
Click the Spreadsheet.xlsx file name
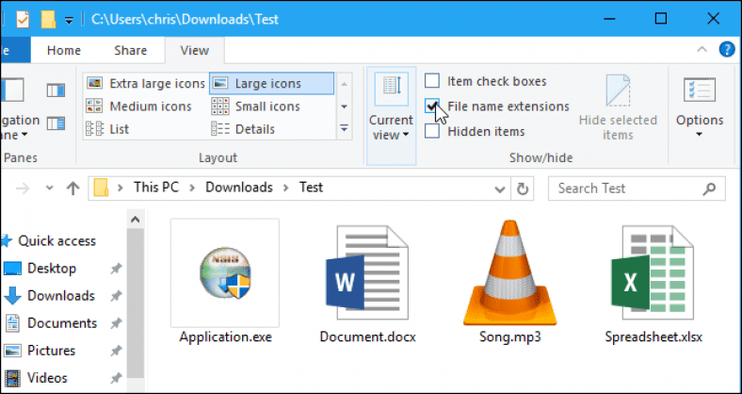tap(653, 337)
